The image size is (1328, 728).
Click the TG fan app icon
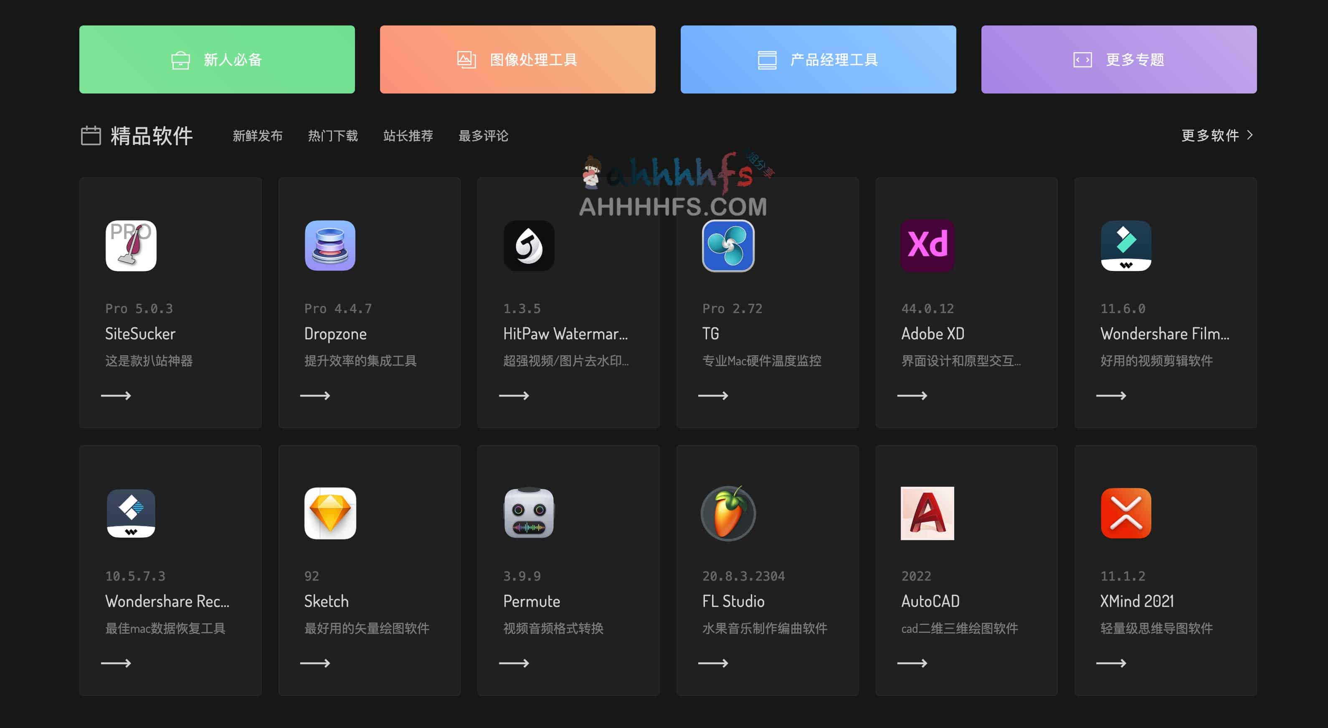pyautogui.click(x=728, y=246)
